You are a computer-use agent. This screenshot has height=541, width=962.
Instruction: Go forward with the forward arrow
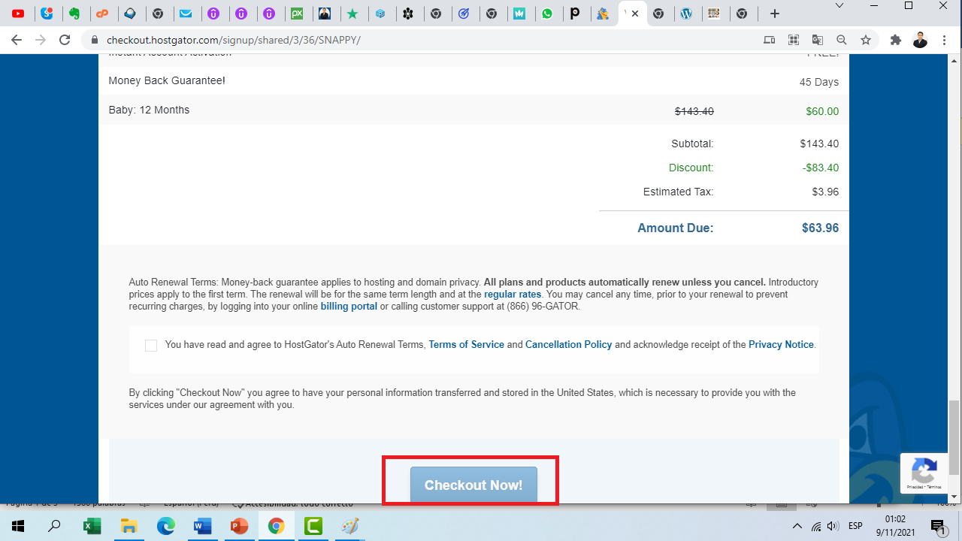41,40
